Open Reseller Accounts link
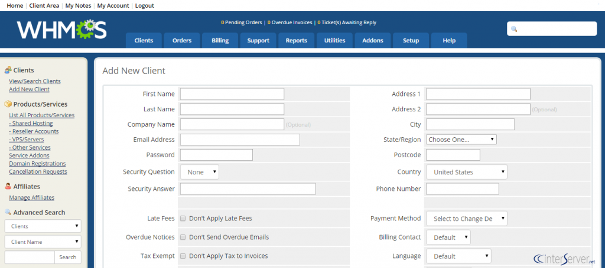Viewport: 605px width, 268px height. point(34,131)
